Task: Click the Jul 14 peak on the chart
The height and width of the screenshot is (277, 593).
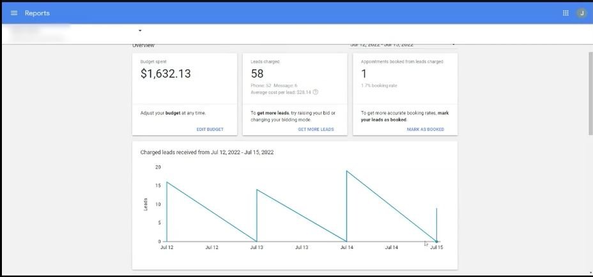Action: click(x=347, y=171)
